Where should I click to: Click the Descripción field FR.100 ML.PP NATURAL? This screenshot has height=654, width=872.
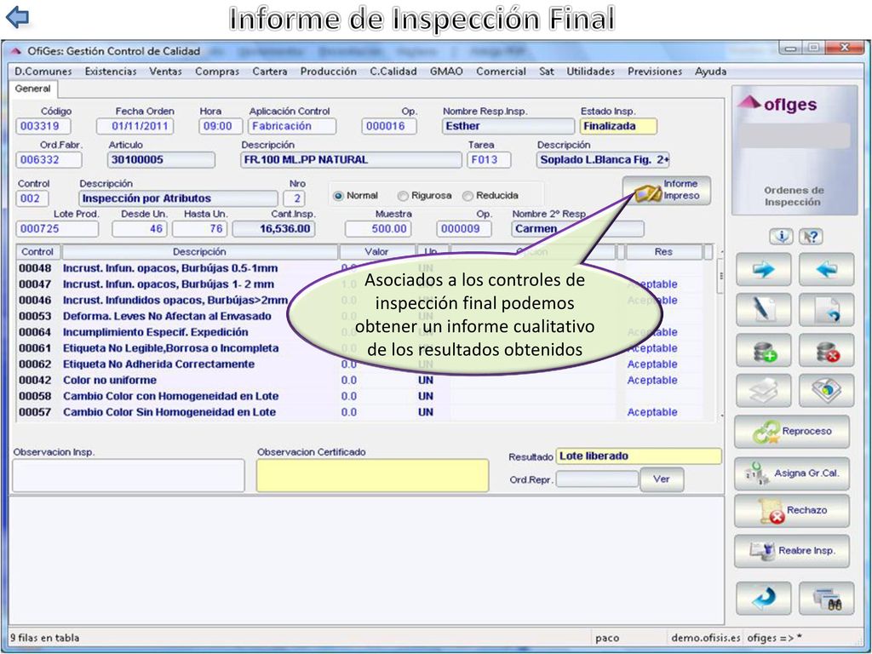point(351,159)
